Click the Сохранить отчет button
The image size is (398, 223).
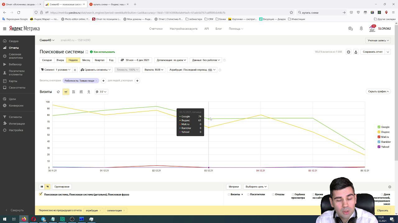(373, 52)
